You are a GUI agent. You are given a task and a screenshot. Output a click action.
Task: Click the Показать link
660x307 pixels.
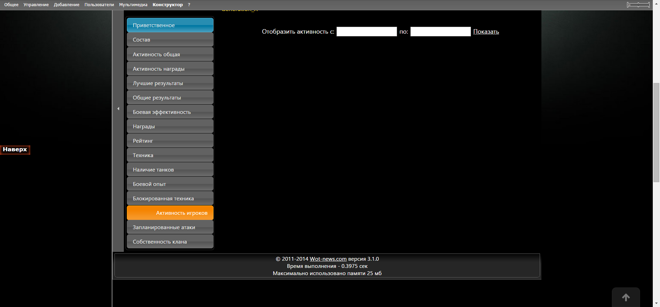tap(486, 32)
